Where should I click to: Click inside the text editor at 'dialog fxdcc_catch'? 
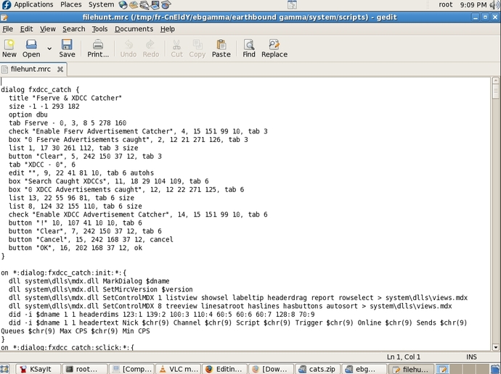36,88
